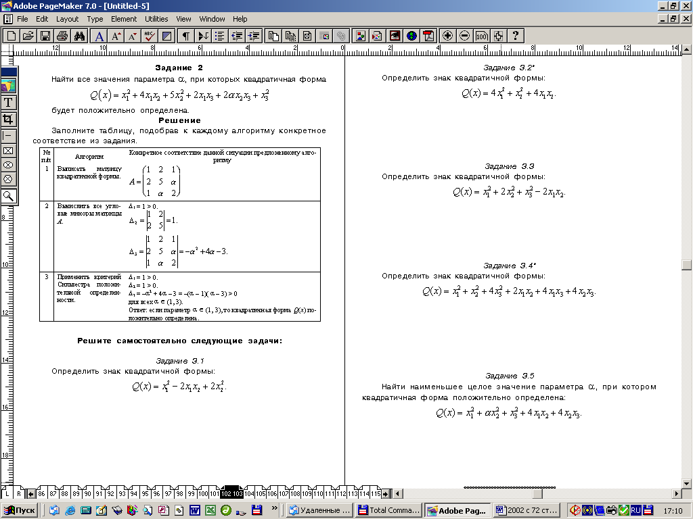The image size is (693, 519).
Task: Open the Window menu
Action: coord(212,19)
